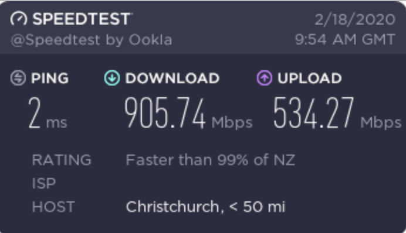The image size is (406, 233).
Task: Click the PING label
Action: (50, 78)
